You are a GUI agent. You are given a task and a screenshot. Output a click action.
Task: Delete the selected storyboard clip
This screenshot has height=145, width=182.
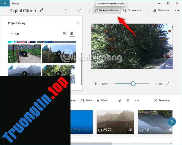(128, 100)
